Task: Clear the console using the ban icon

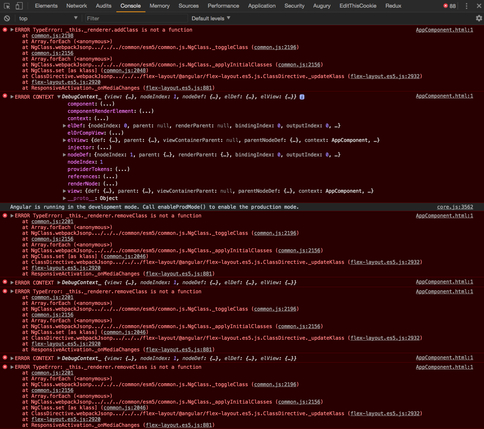Action: click(7, 18)
